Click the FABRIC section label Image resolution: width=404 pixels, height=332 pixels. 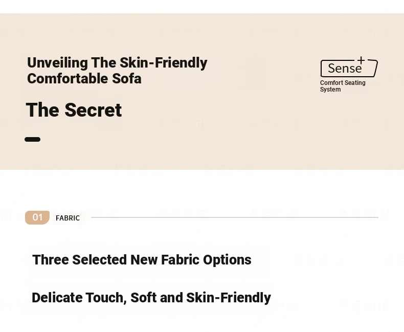pos(68,218)
